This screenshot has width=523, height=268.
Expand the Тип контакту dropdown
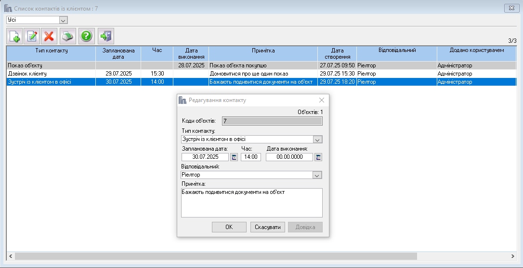[317, 140]
